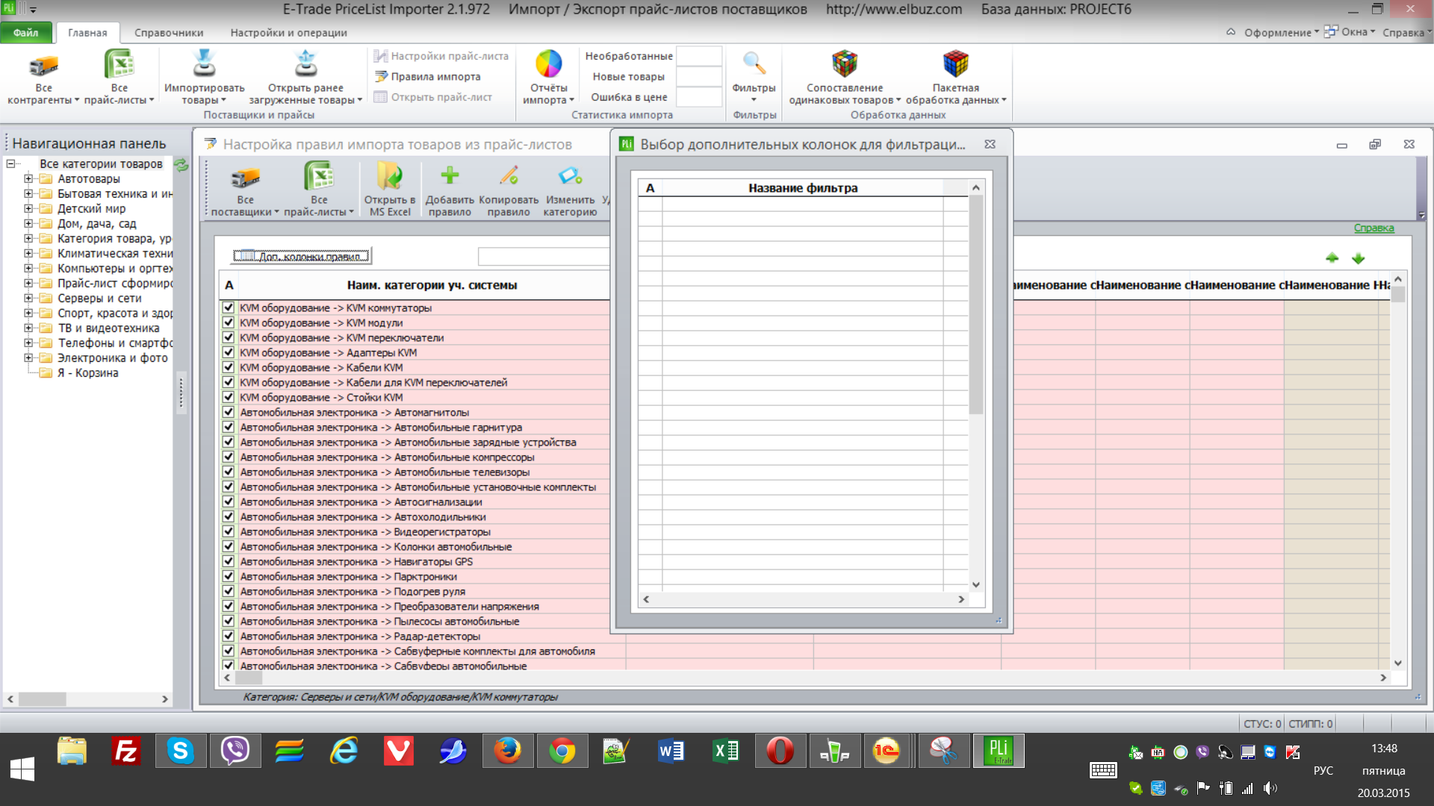Image resolution: width=1434 pixels, height=806 pixels.
Task: Open the Оформление dropdown menu
Action: point(1281,32)
